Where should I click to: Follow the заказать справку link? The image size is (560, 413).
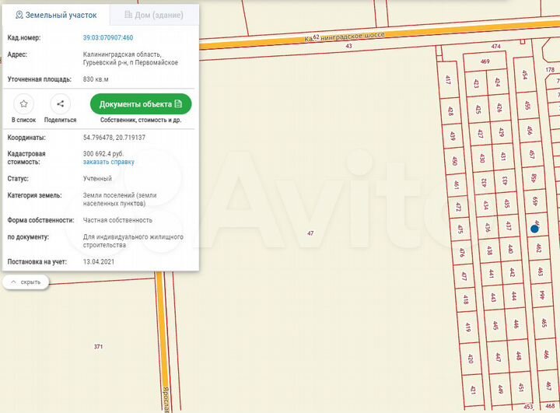[x=108, y=162]
